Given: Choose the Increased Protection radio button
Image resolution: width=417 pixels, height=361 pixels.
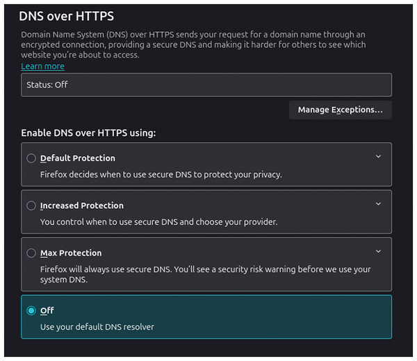Looking at the screenshot, I should pos(31,205).
